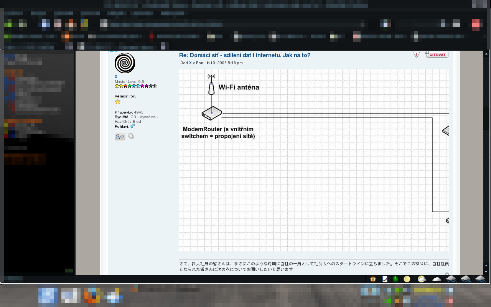
Task: Click the post date 'Pon Lis 10, 2008 5:48 pm'
Action: point(219,63)
